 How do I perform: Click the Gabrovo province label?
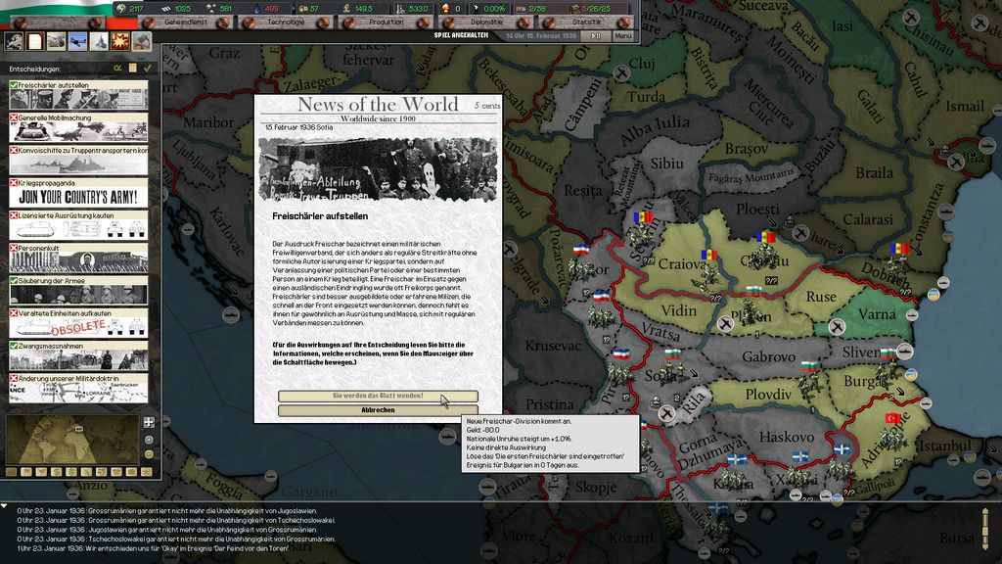click(x=769, y=356)
